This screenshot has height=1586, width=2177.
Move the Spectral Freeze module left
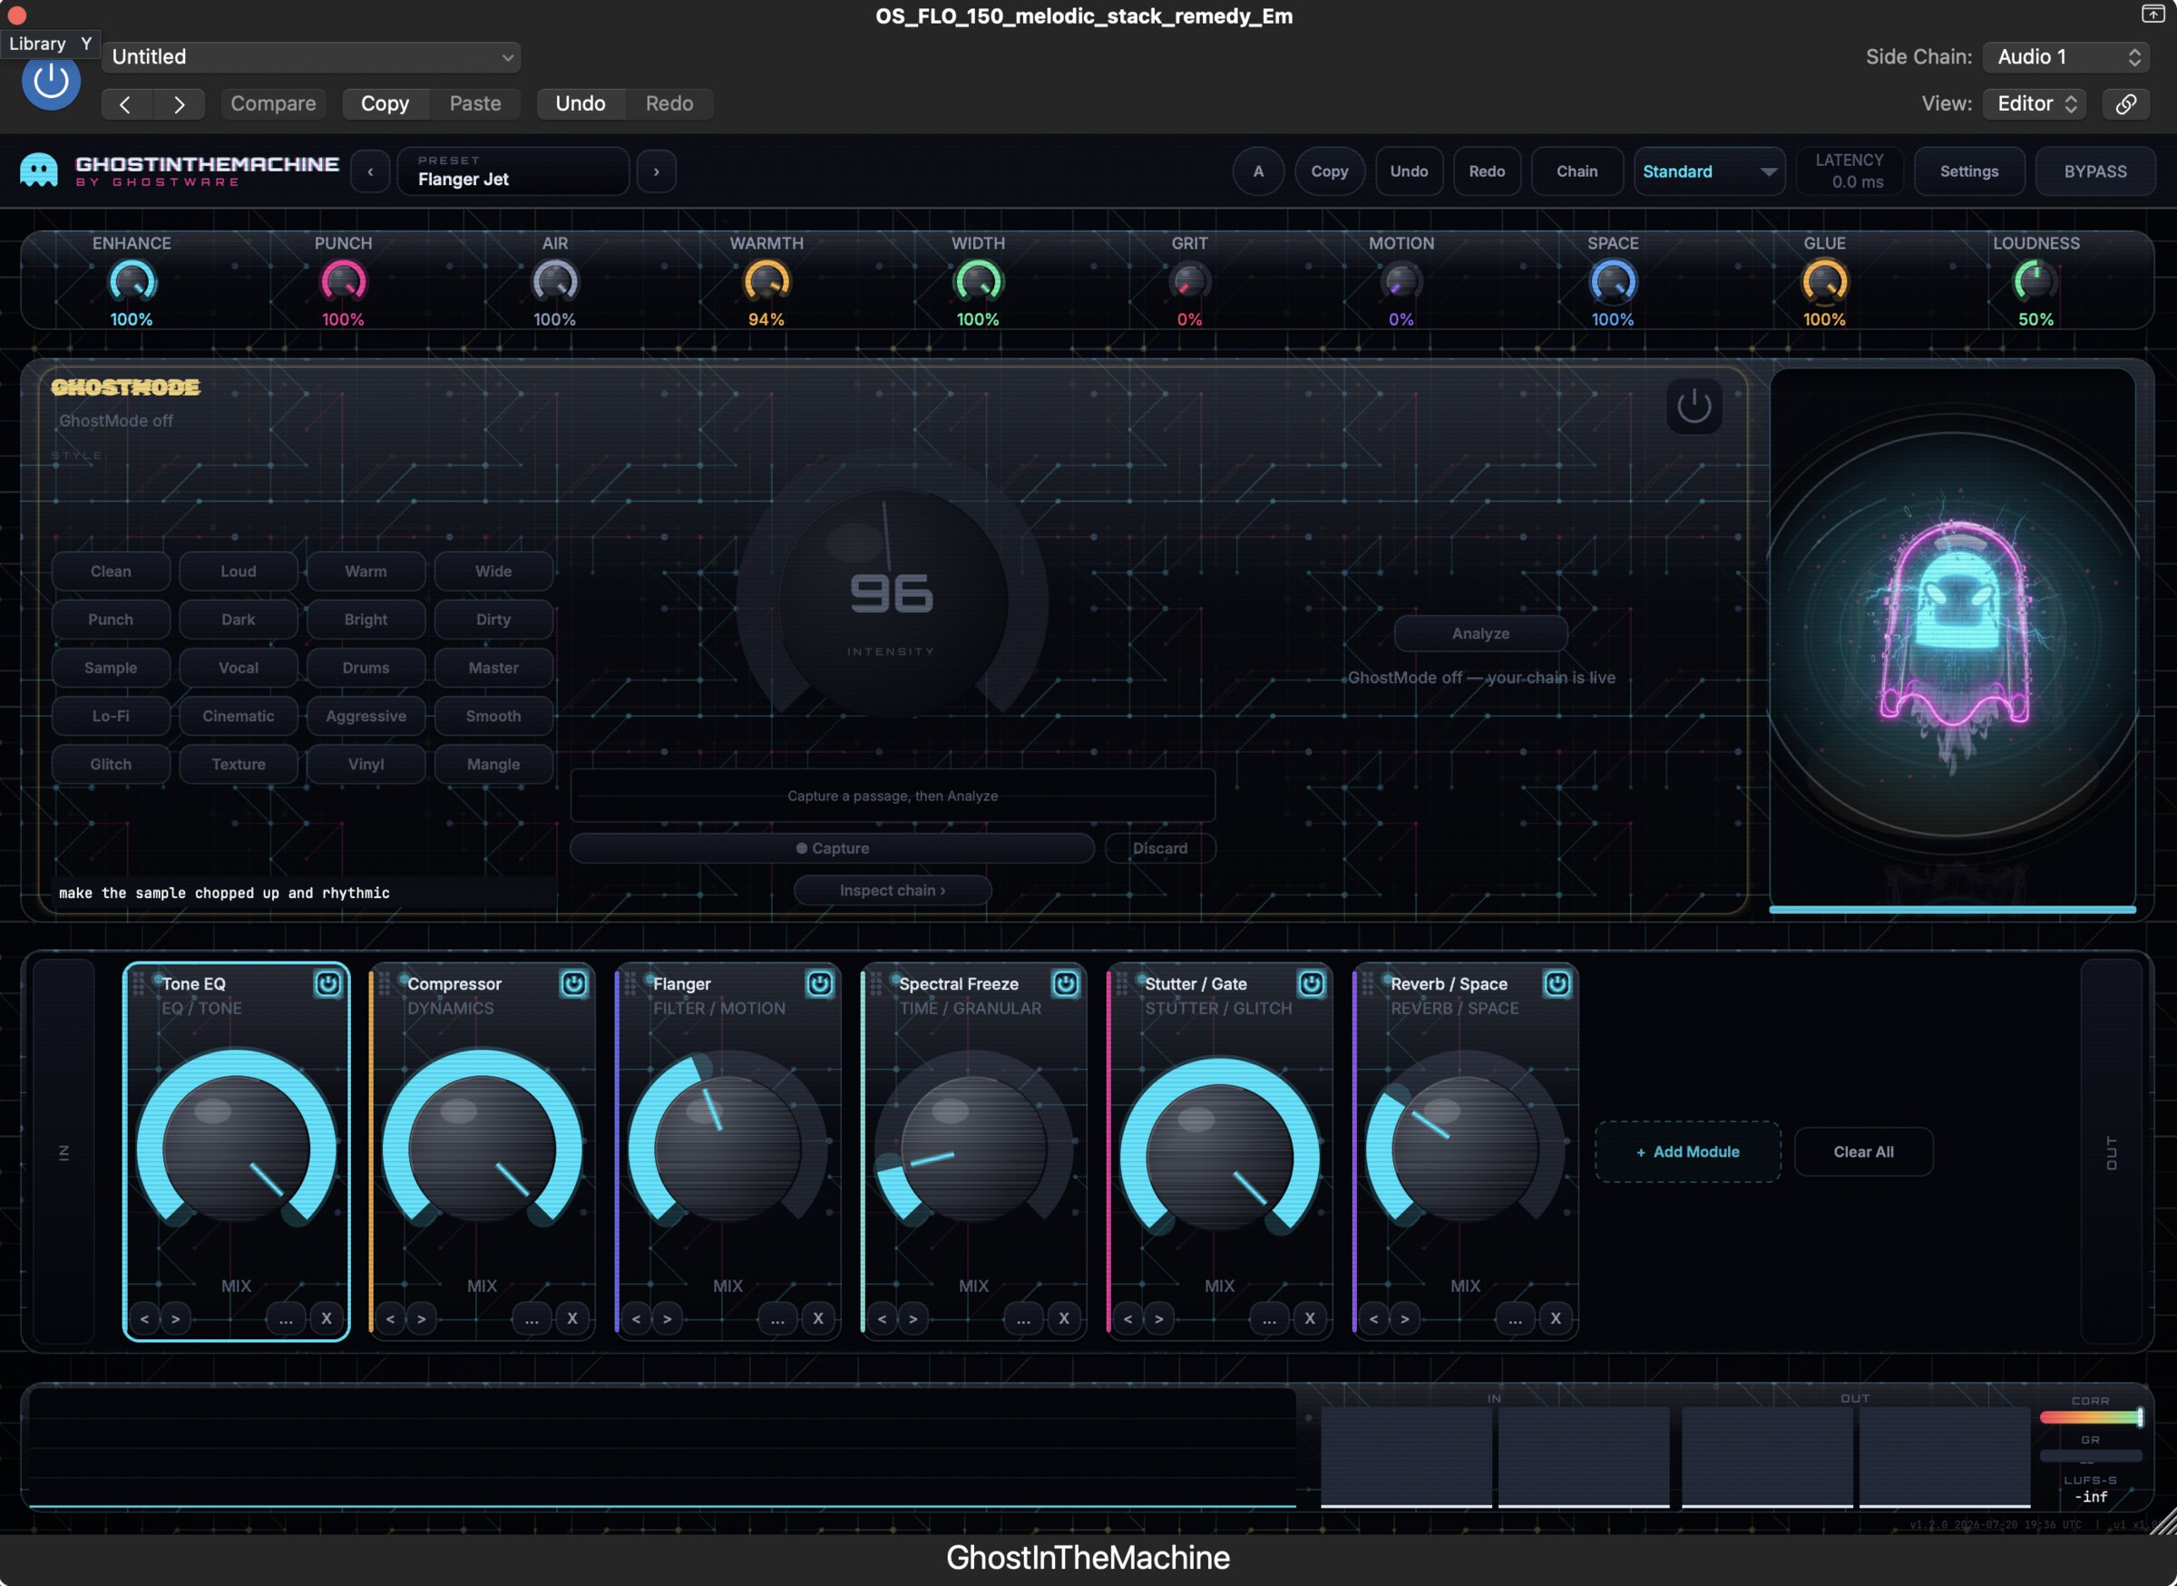882,1318
